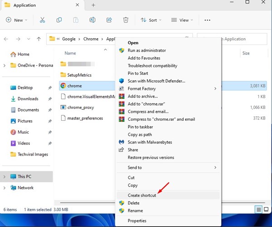
Task: Click the Share toolbar icon
Action: pos(109,20)
